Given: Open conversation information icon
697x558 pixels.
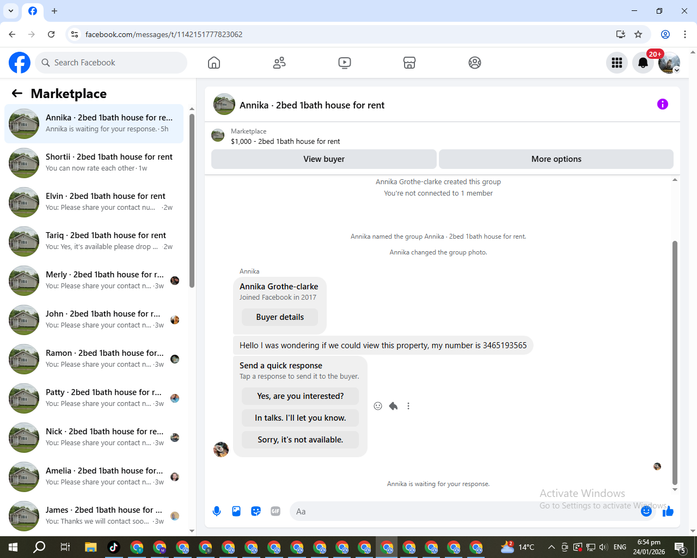Looking at the screenshot, I should pyautogui.click(x=663, y=104).
